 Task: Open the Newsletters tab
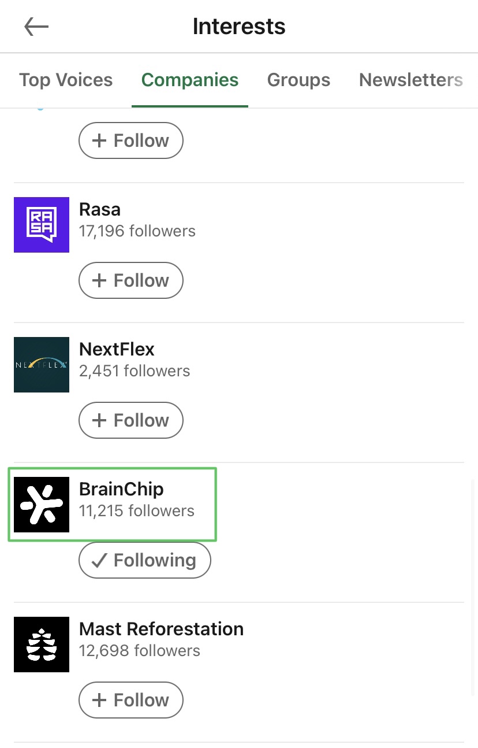click(x=411, y=80)
